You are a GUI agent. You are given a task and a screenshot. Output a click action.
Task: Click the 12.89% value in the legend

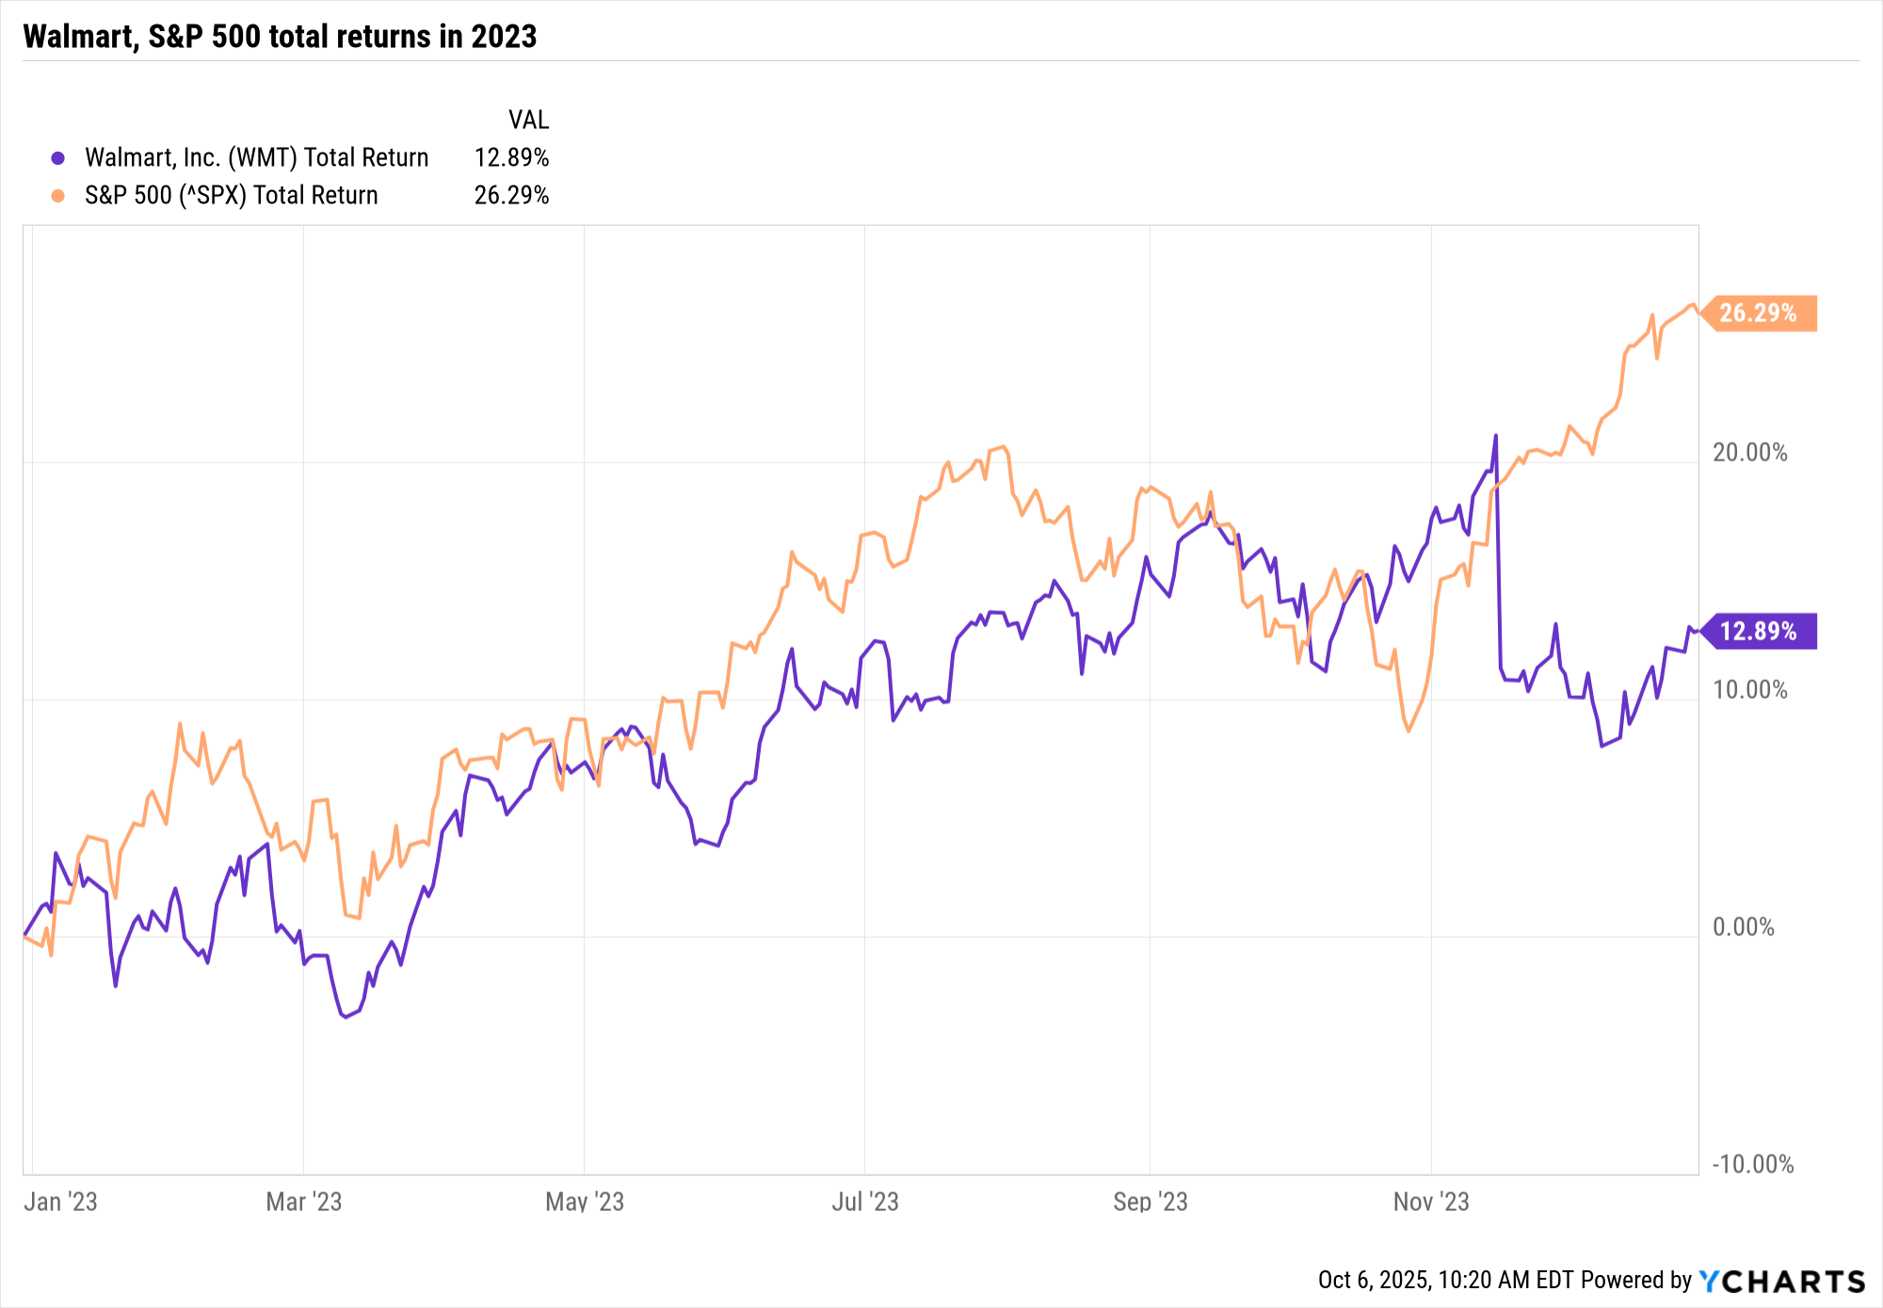[511, 157]
